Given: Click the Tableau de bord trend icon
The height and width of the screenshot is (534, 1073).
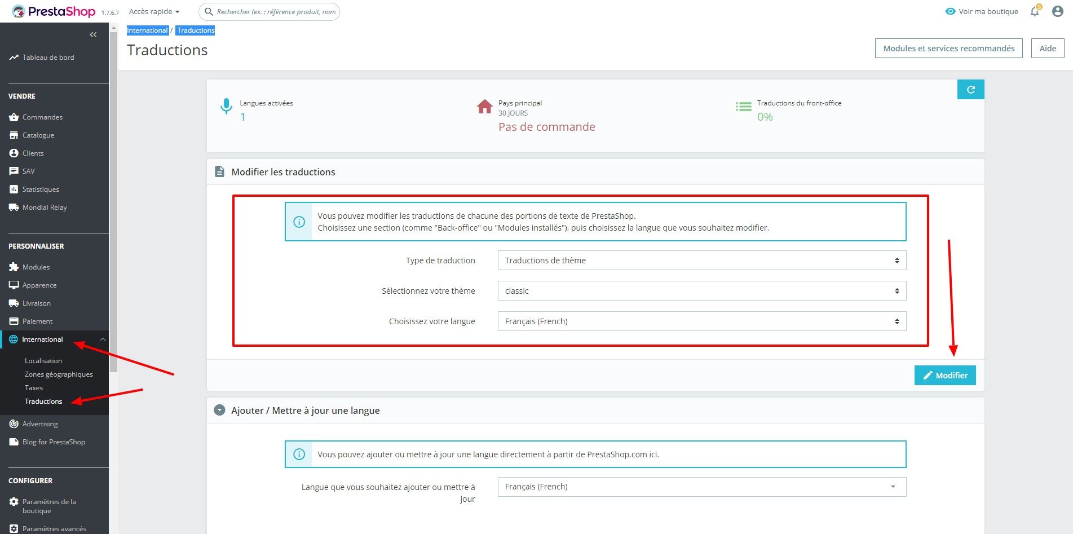Looking at the screenshot, I should point(14,58).
